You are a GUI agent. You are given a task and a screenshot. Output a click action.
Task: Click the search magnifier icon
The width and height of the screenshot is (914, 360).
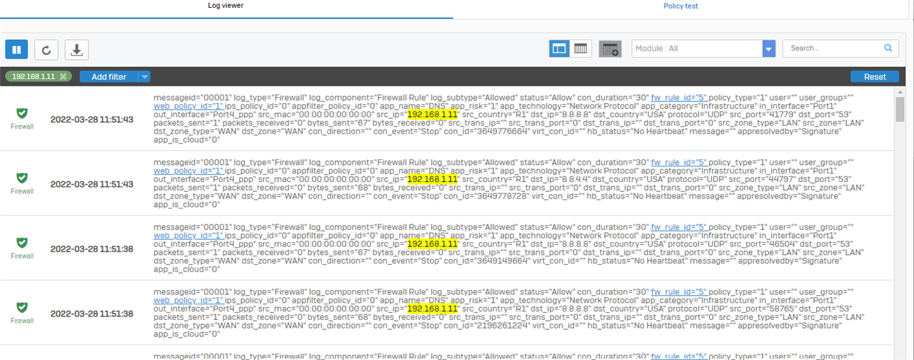(888, 49)
